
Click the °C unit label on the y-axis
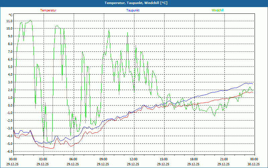[x=11, y=15]
